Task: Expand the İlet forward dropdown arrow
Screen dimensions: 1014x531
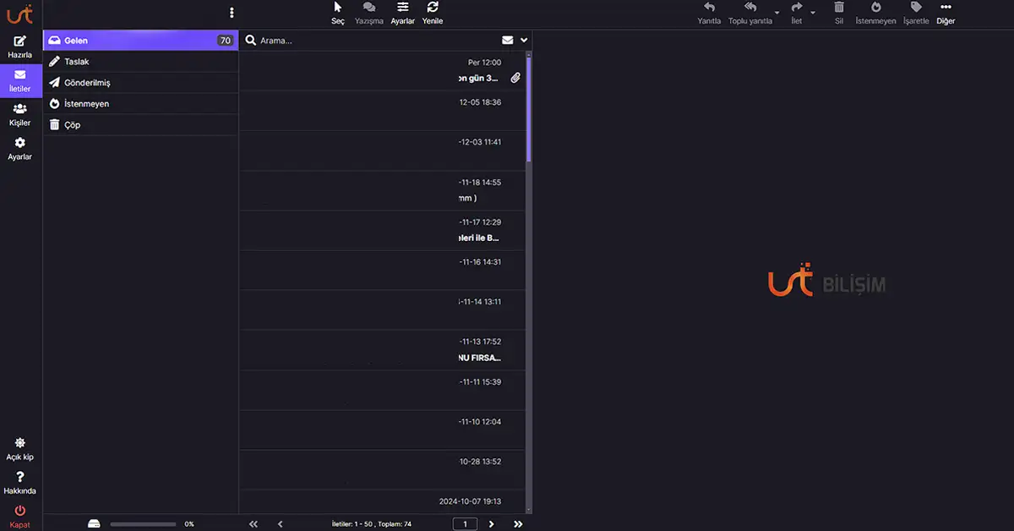Action: (812, 13)
